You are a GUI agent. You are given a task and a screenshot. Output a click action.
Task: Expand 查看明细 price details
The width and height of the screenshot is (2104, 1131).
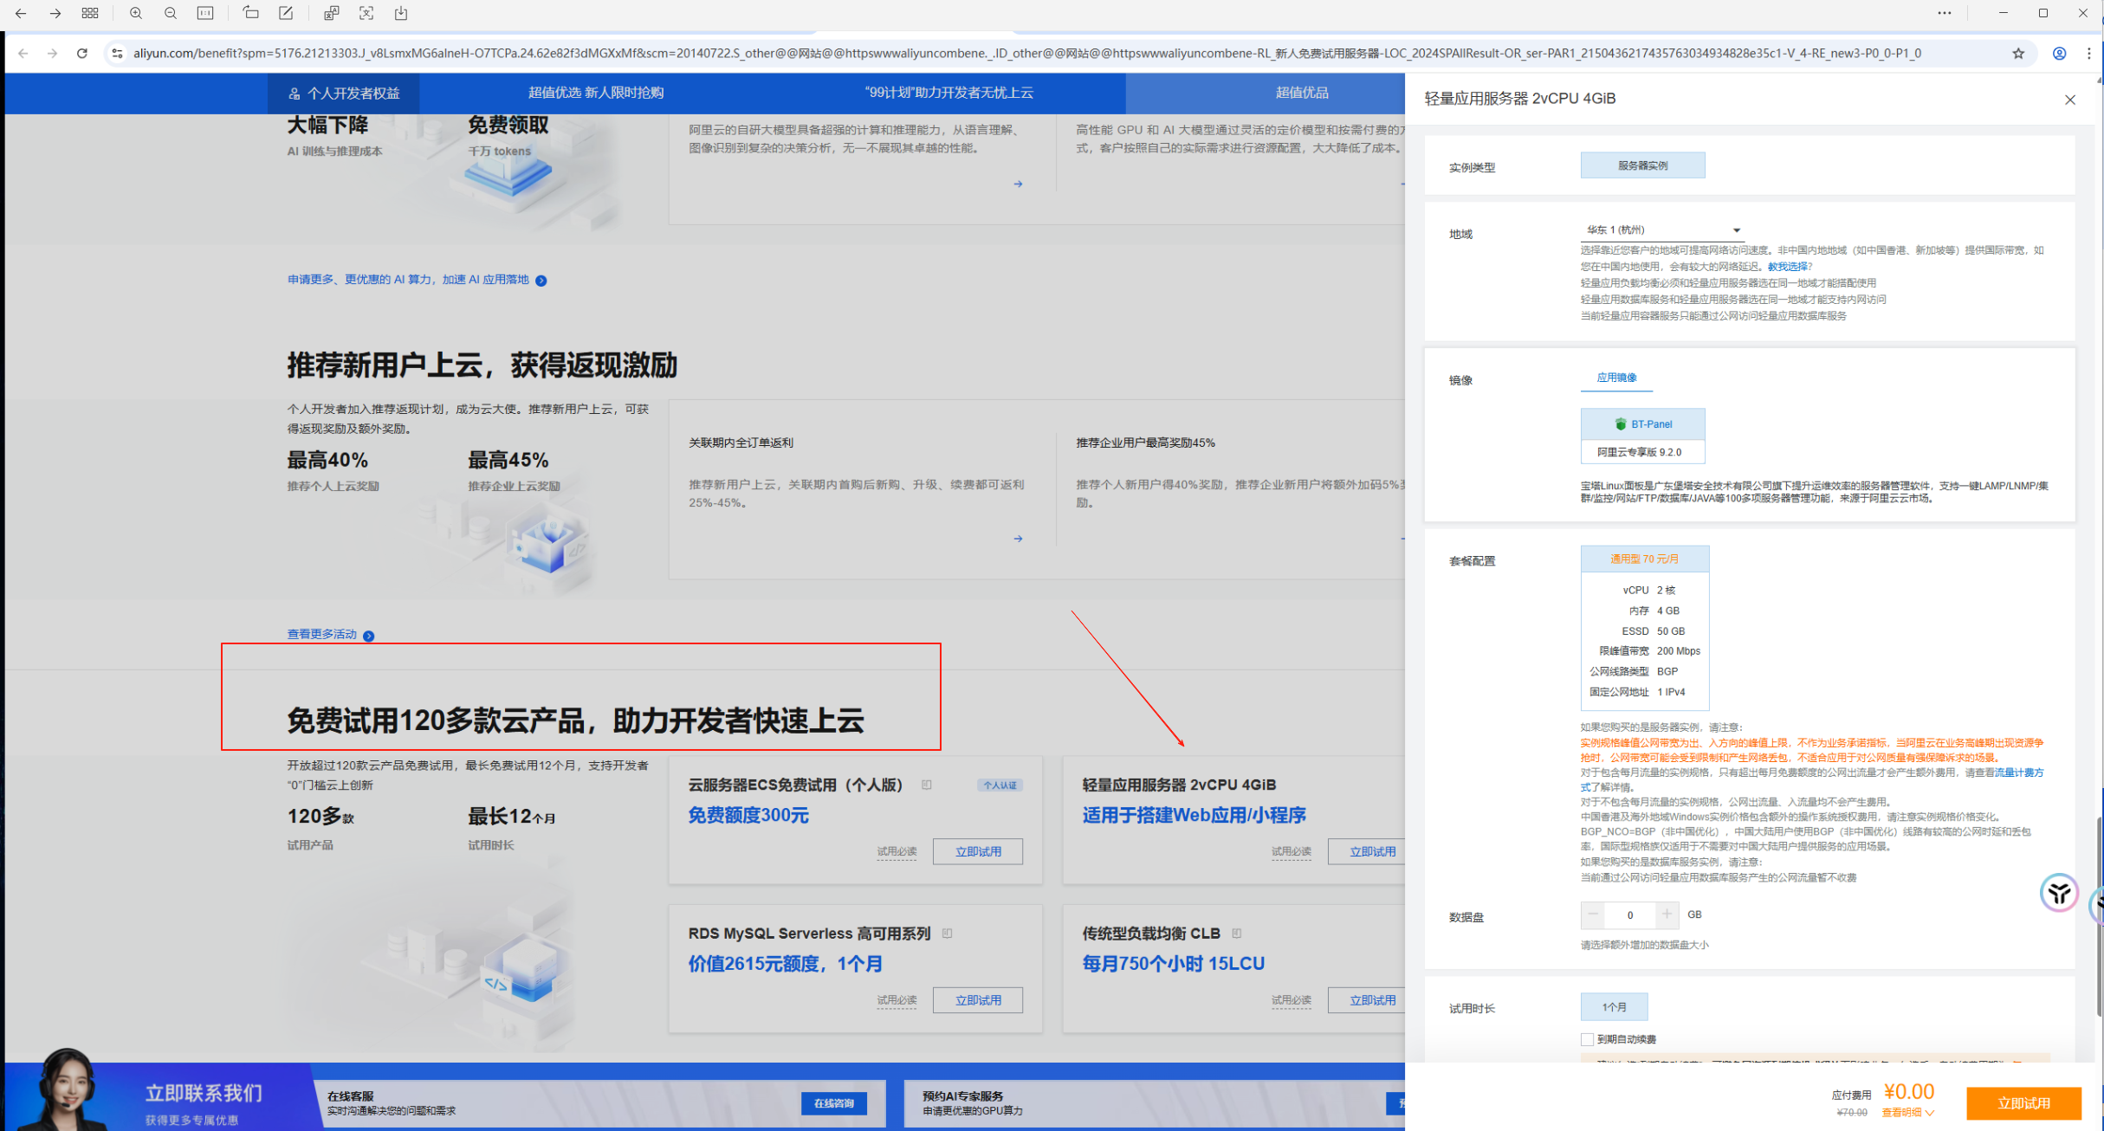[x=1907, y=1113]
